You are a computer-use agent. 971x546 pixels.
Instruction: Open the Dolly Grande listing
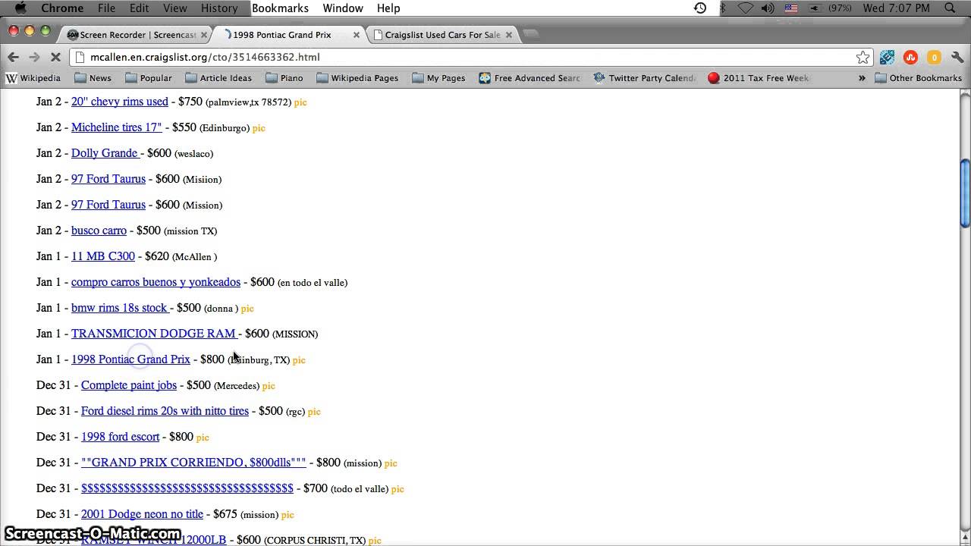(x=105, y=153)
